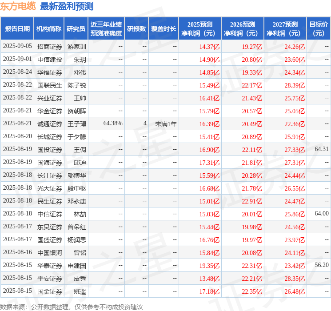Click the date 2025-09-05 cell

click(17, 46)
